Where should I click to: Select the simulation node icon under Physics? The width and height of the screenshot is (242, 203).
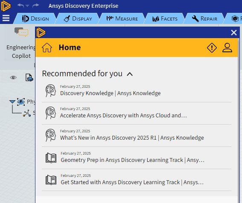click(27, 113)
